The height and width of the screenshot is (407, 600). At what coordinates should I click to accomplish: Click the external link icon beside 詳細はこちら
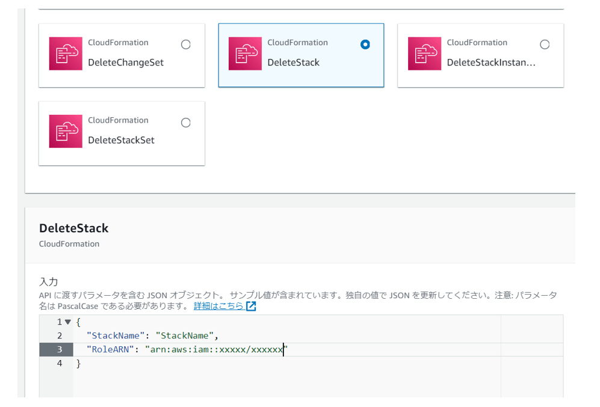pyautogui.click(x=251, y=306)
